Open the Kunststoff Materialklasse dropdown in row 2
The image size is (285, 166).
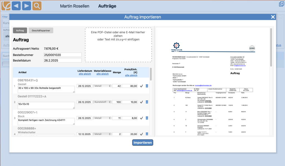point(102,102)
